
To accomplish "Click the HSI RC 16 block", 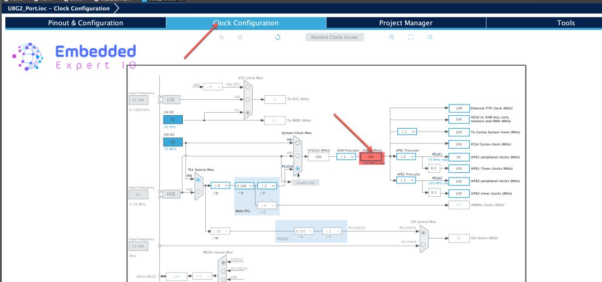I will (173, 142).
